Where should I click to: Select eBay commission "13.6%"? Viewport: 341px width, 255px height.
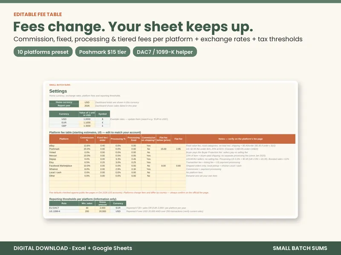pos(87,146)
